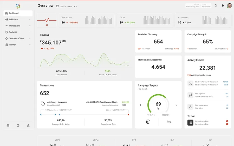Click the Transactions arrows icon in sidebar
Image resolution: width=234 pixels, height=146 pixels.
point(6,26)
